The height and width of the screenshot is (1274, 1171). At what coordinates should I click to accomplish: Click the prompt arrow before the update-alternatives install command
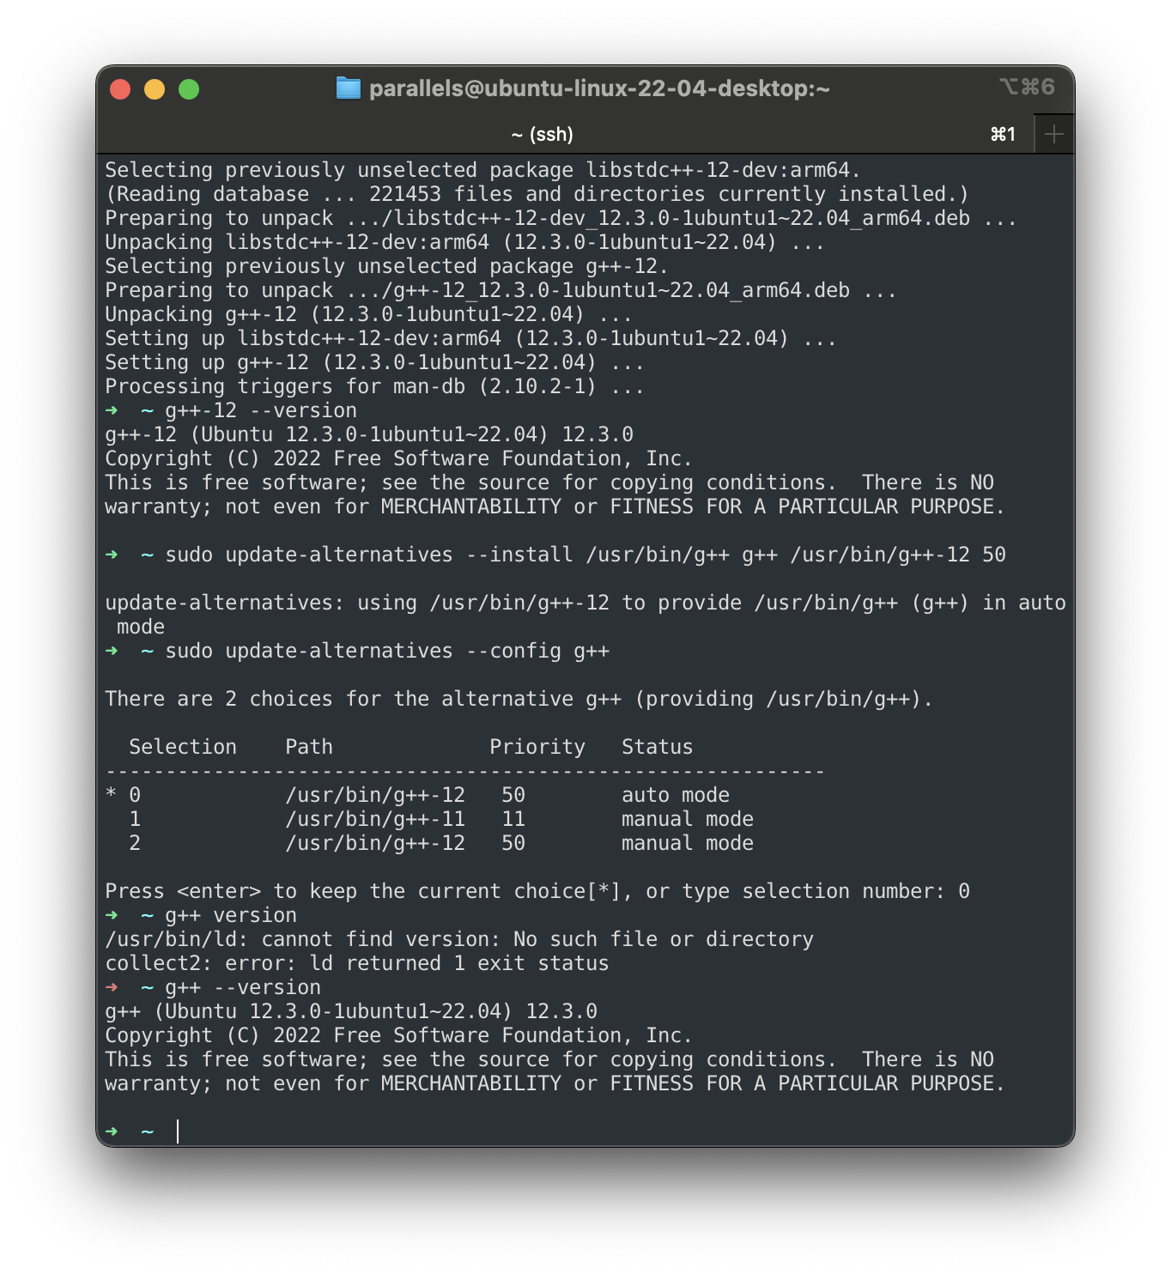112,555
